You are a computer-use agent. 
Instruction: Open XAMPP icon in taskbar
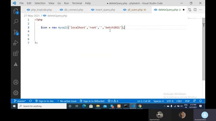coord(119,106)
